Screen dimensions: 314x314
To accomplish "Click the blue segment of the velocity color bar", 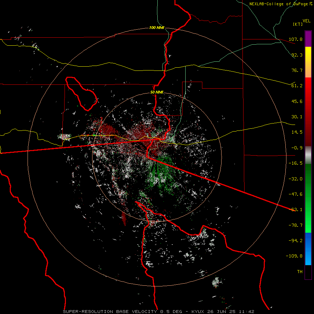I will coord(308,249).
